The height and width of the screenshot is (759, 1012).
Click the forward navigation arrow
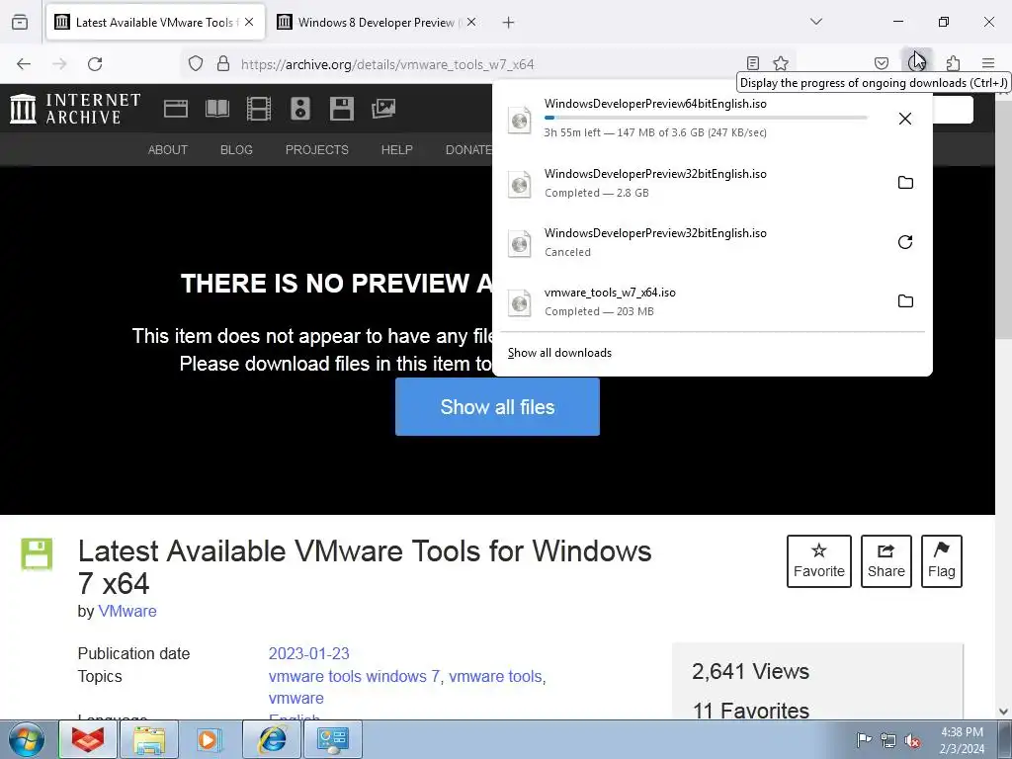click(59, 63)
